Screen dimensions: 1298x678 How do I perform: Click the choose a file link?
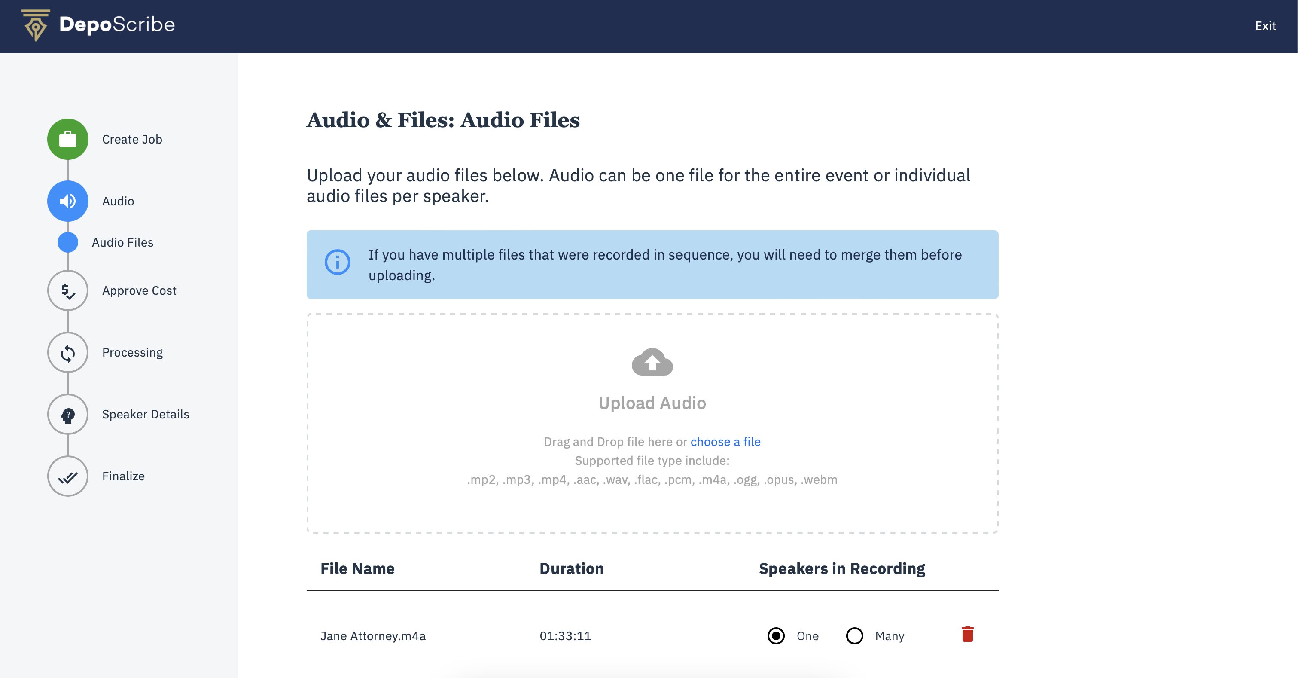(725, 442)
